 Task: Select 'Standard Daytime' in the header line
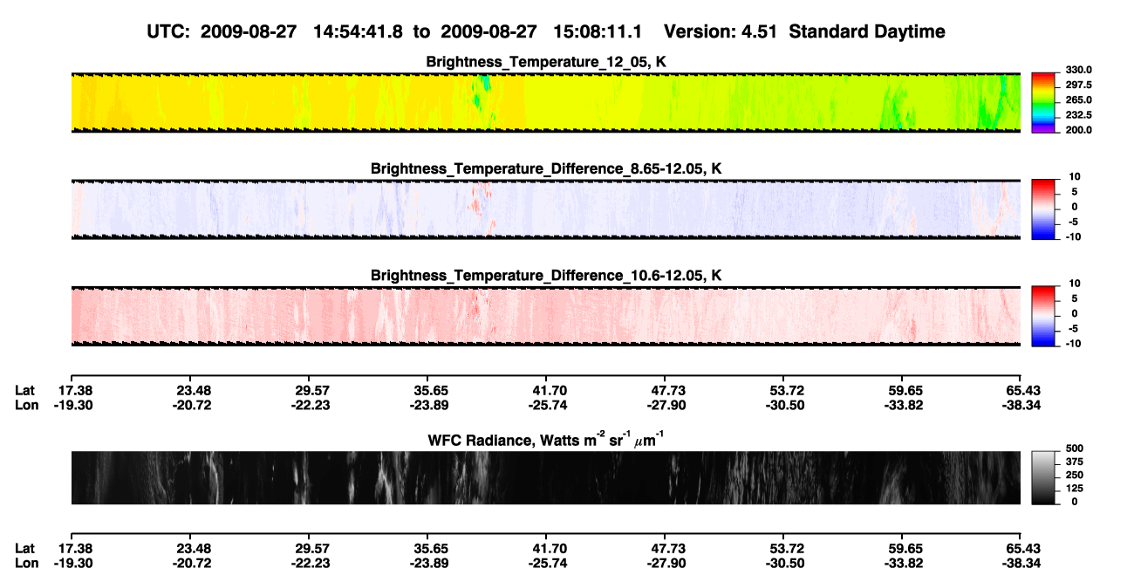pyautogui.click(x=868, y=32)
